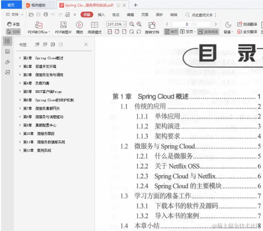Screen dimensions: 263x231
Task: Open the file menu
Action: (14, 14)
